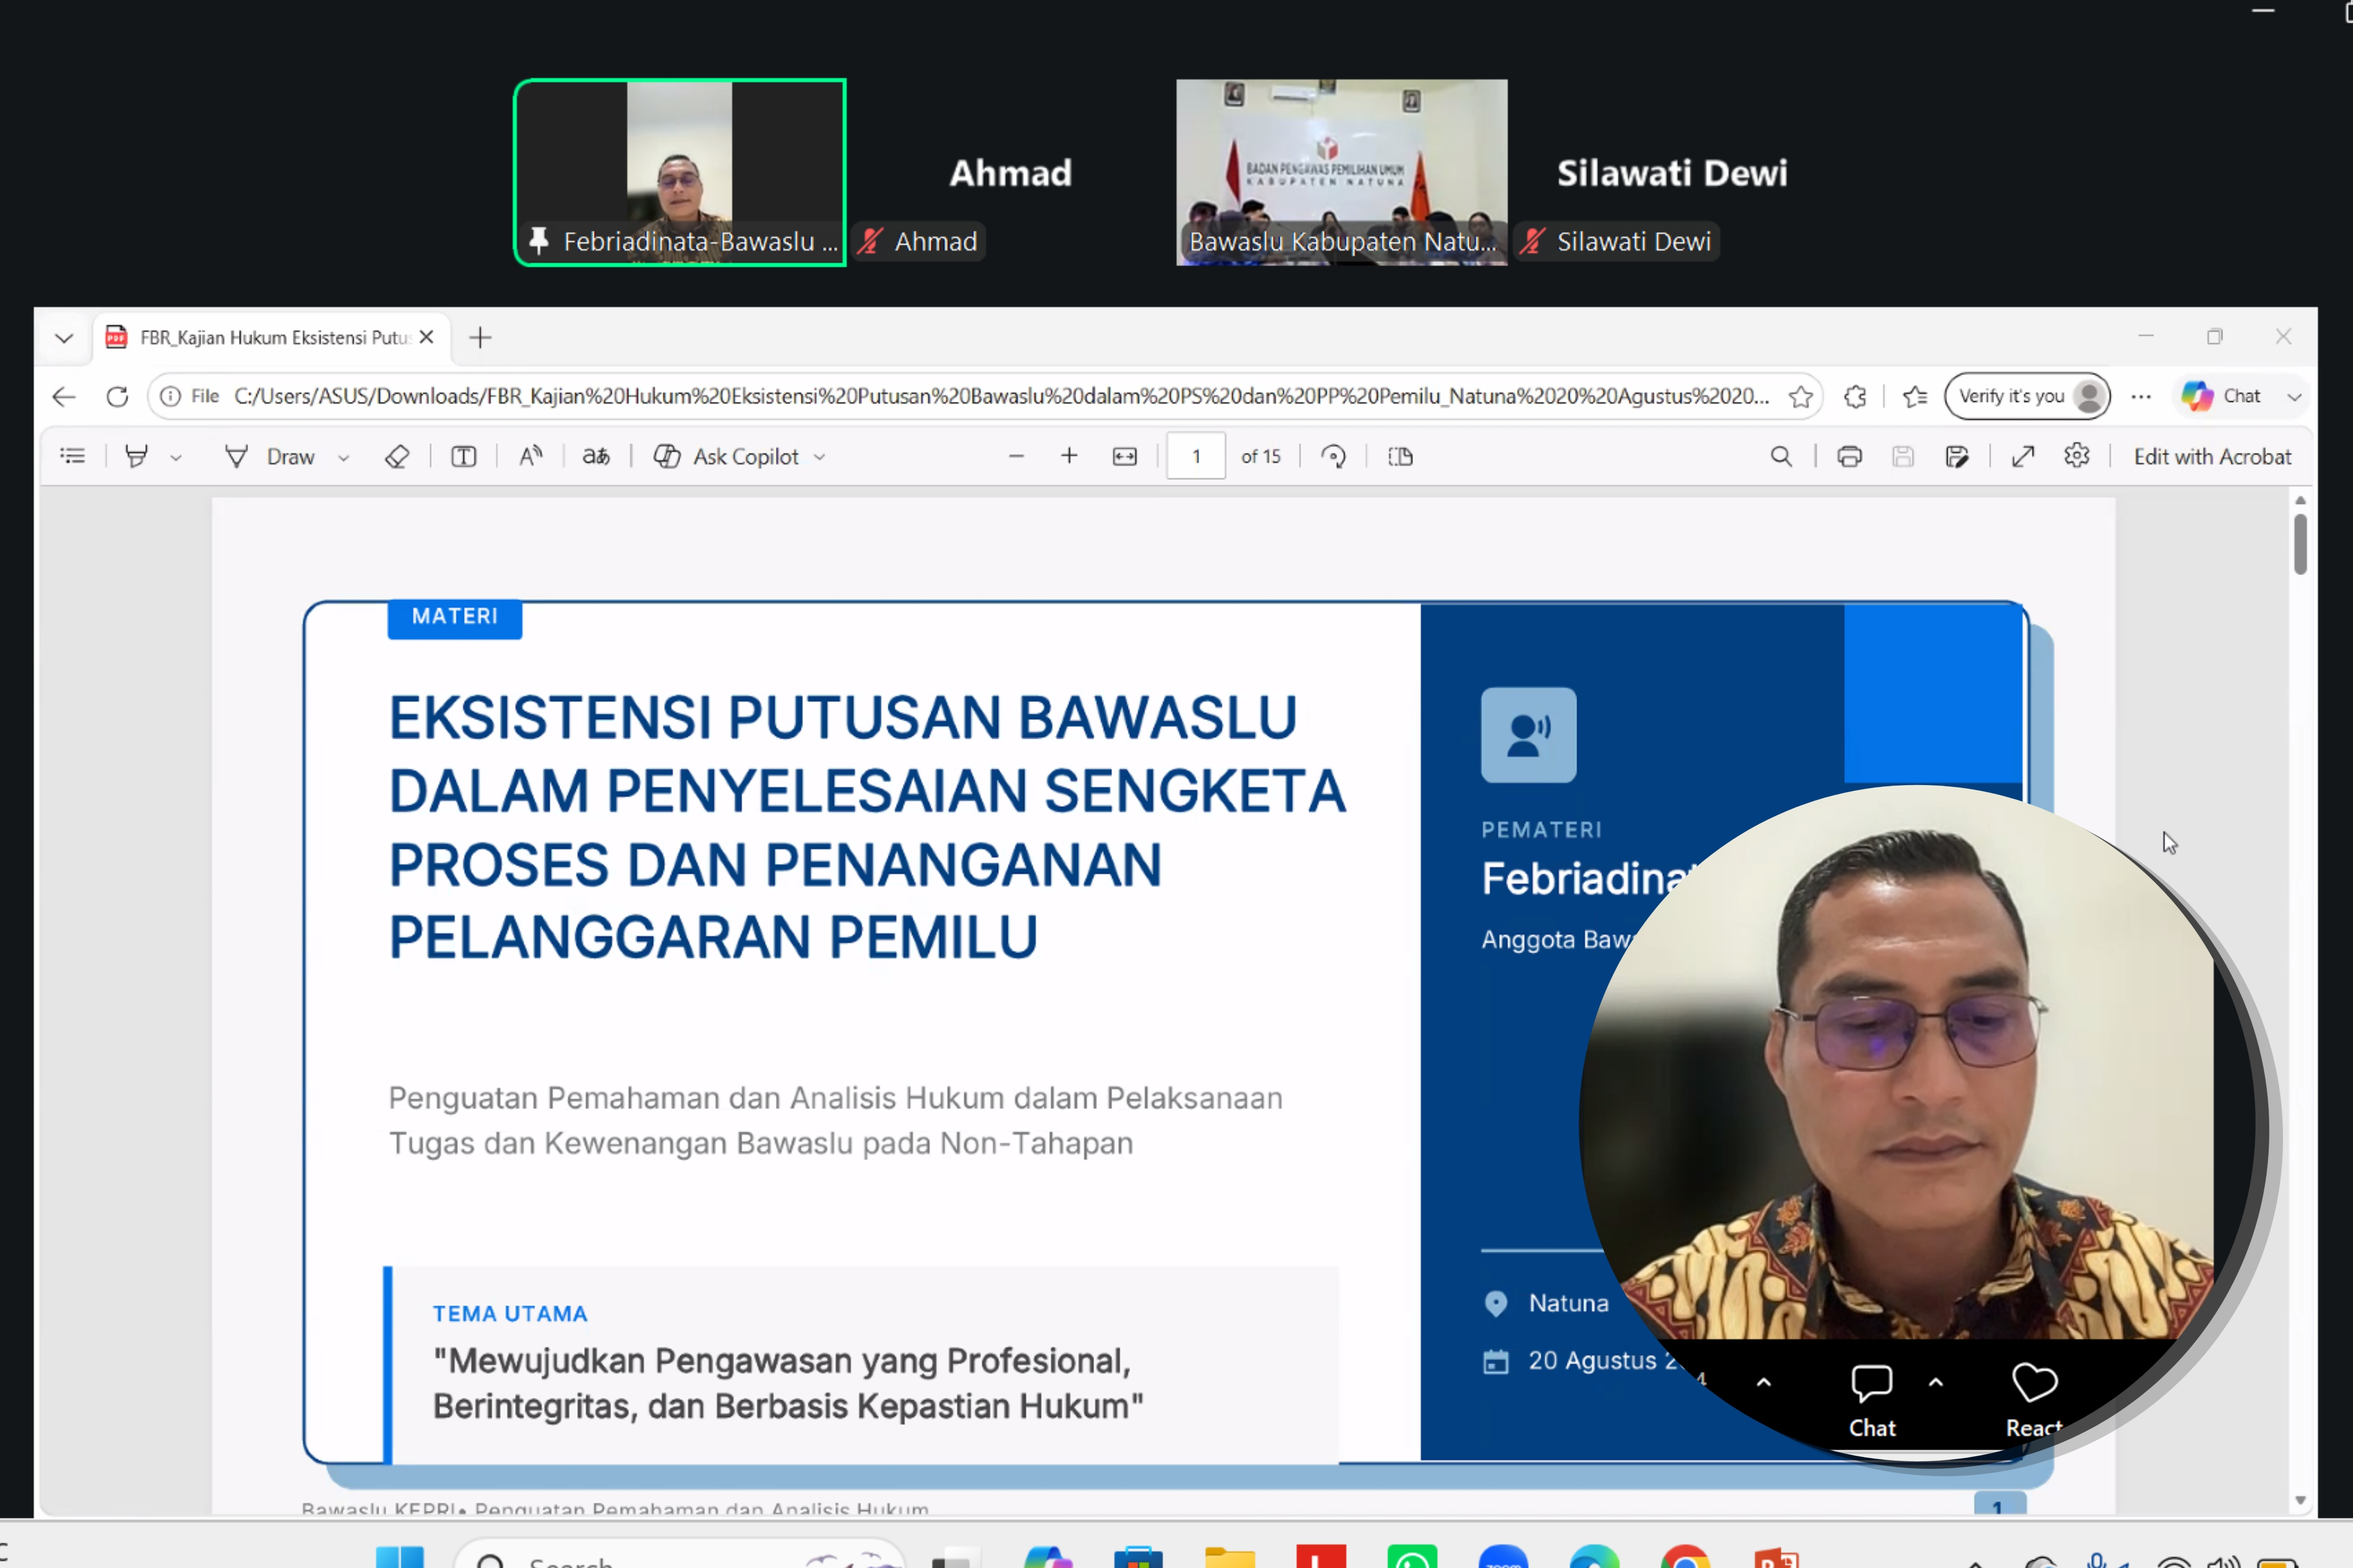Select the Highlight tool
The image size is (2353, 1568).
tap(136, 456)
